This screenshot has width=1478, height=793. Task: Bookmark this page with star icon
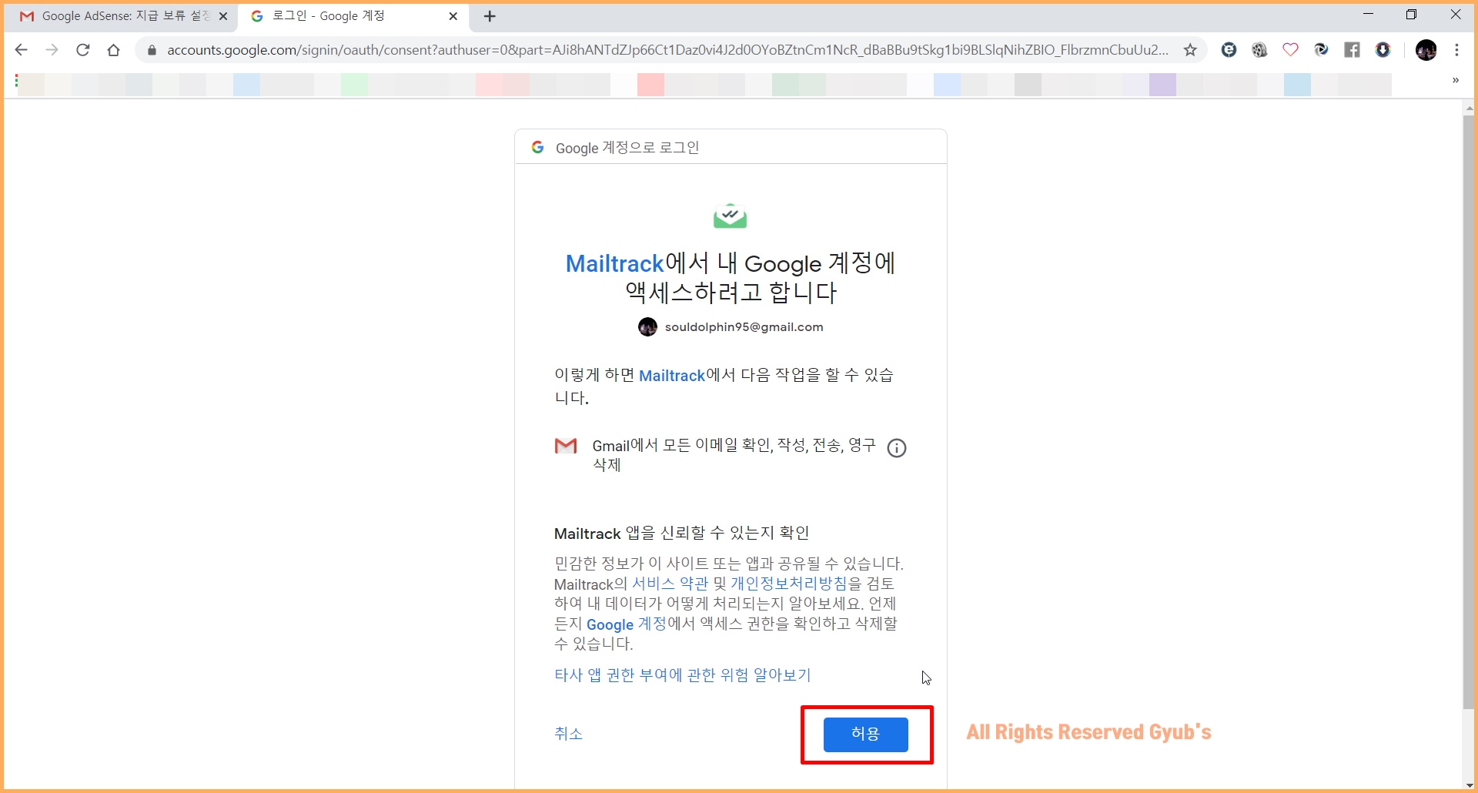(x=1190, y=50)
